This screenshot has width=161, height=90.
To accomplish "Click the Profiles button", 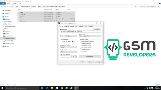I will (x=69, y=36).
